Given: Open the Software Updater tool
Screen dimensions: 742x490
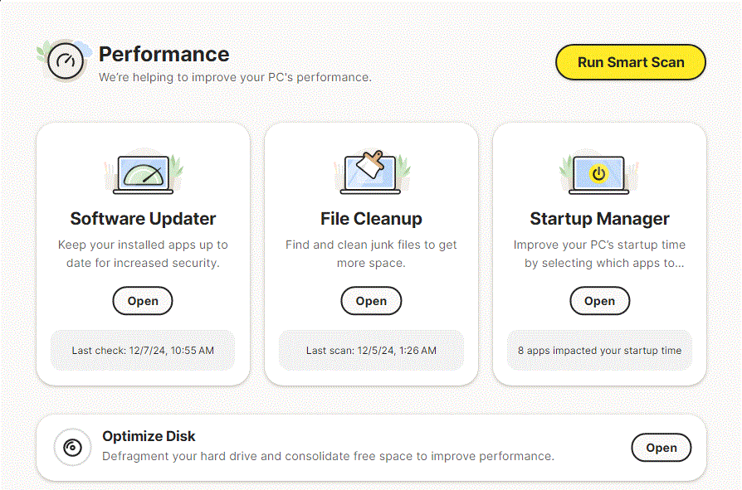Looking at the screenshot, I should (x=143, y=301).
